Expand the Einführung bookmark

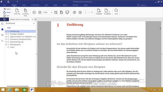[6, 31]
